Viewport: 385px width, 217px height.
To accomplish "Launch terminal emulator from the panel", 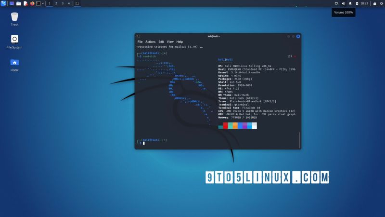I will (x=38, y=3).
